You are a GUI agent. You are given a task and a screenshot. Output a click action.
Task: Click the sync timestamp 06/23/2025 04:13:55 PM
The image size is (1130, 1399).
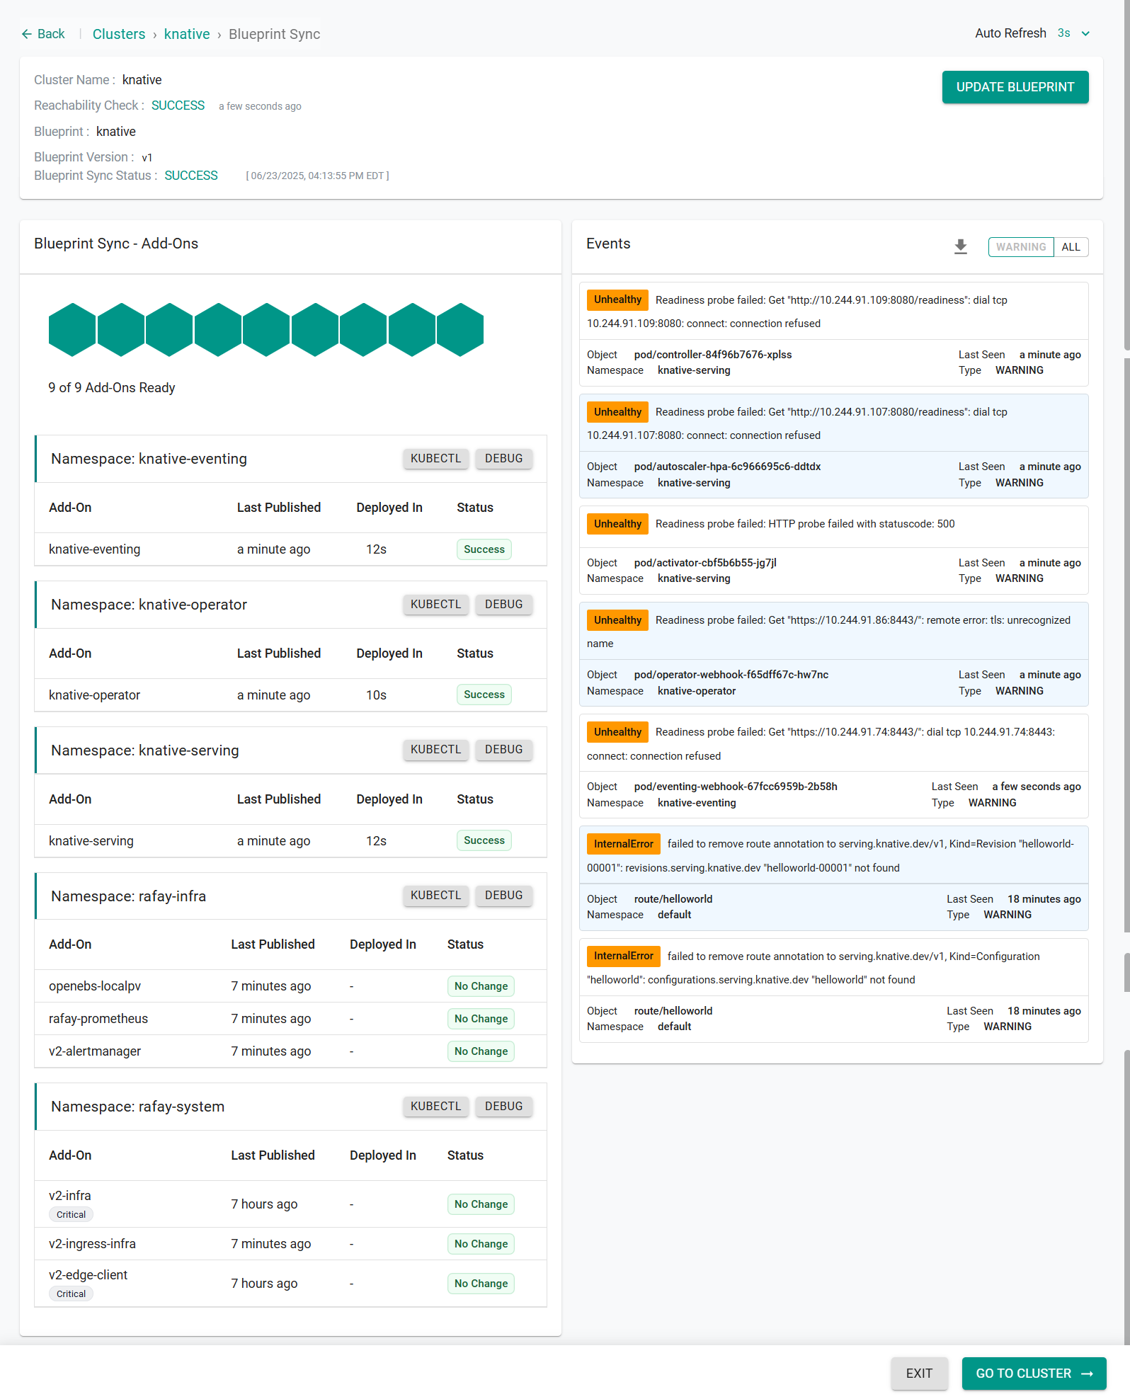[x=317, y=176]
